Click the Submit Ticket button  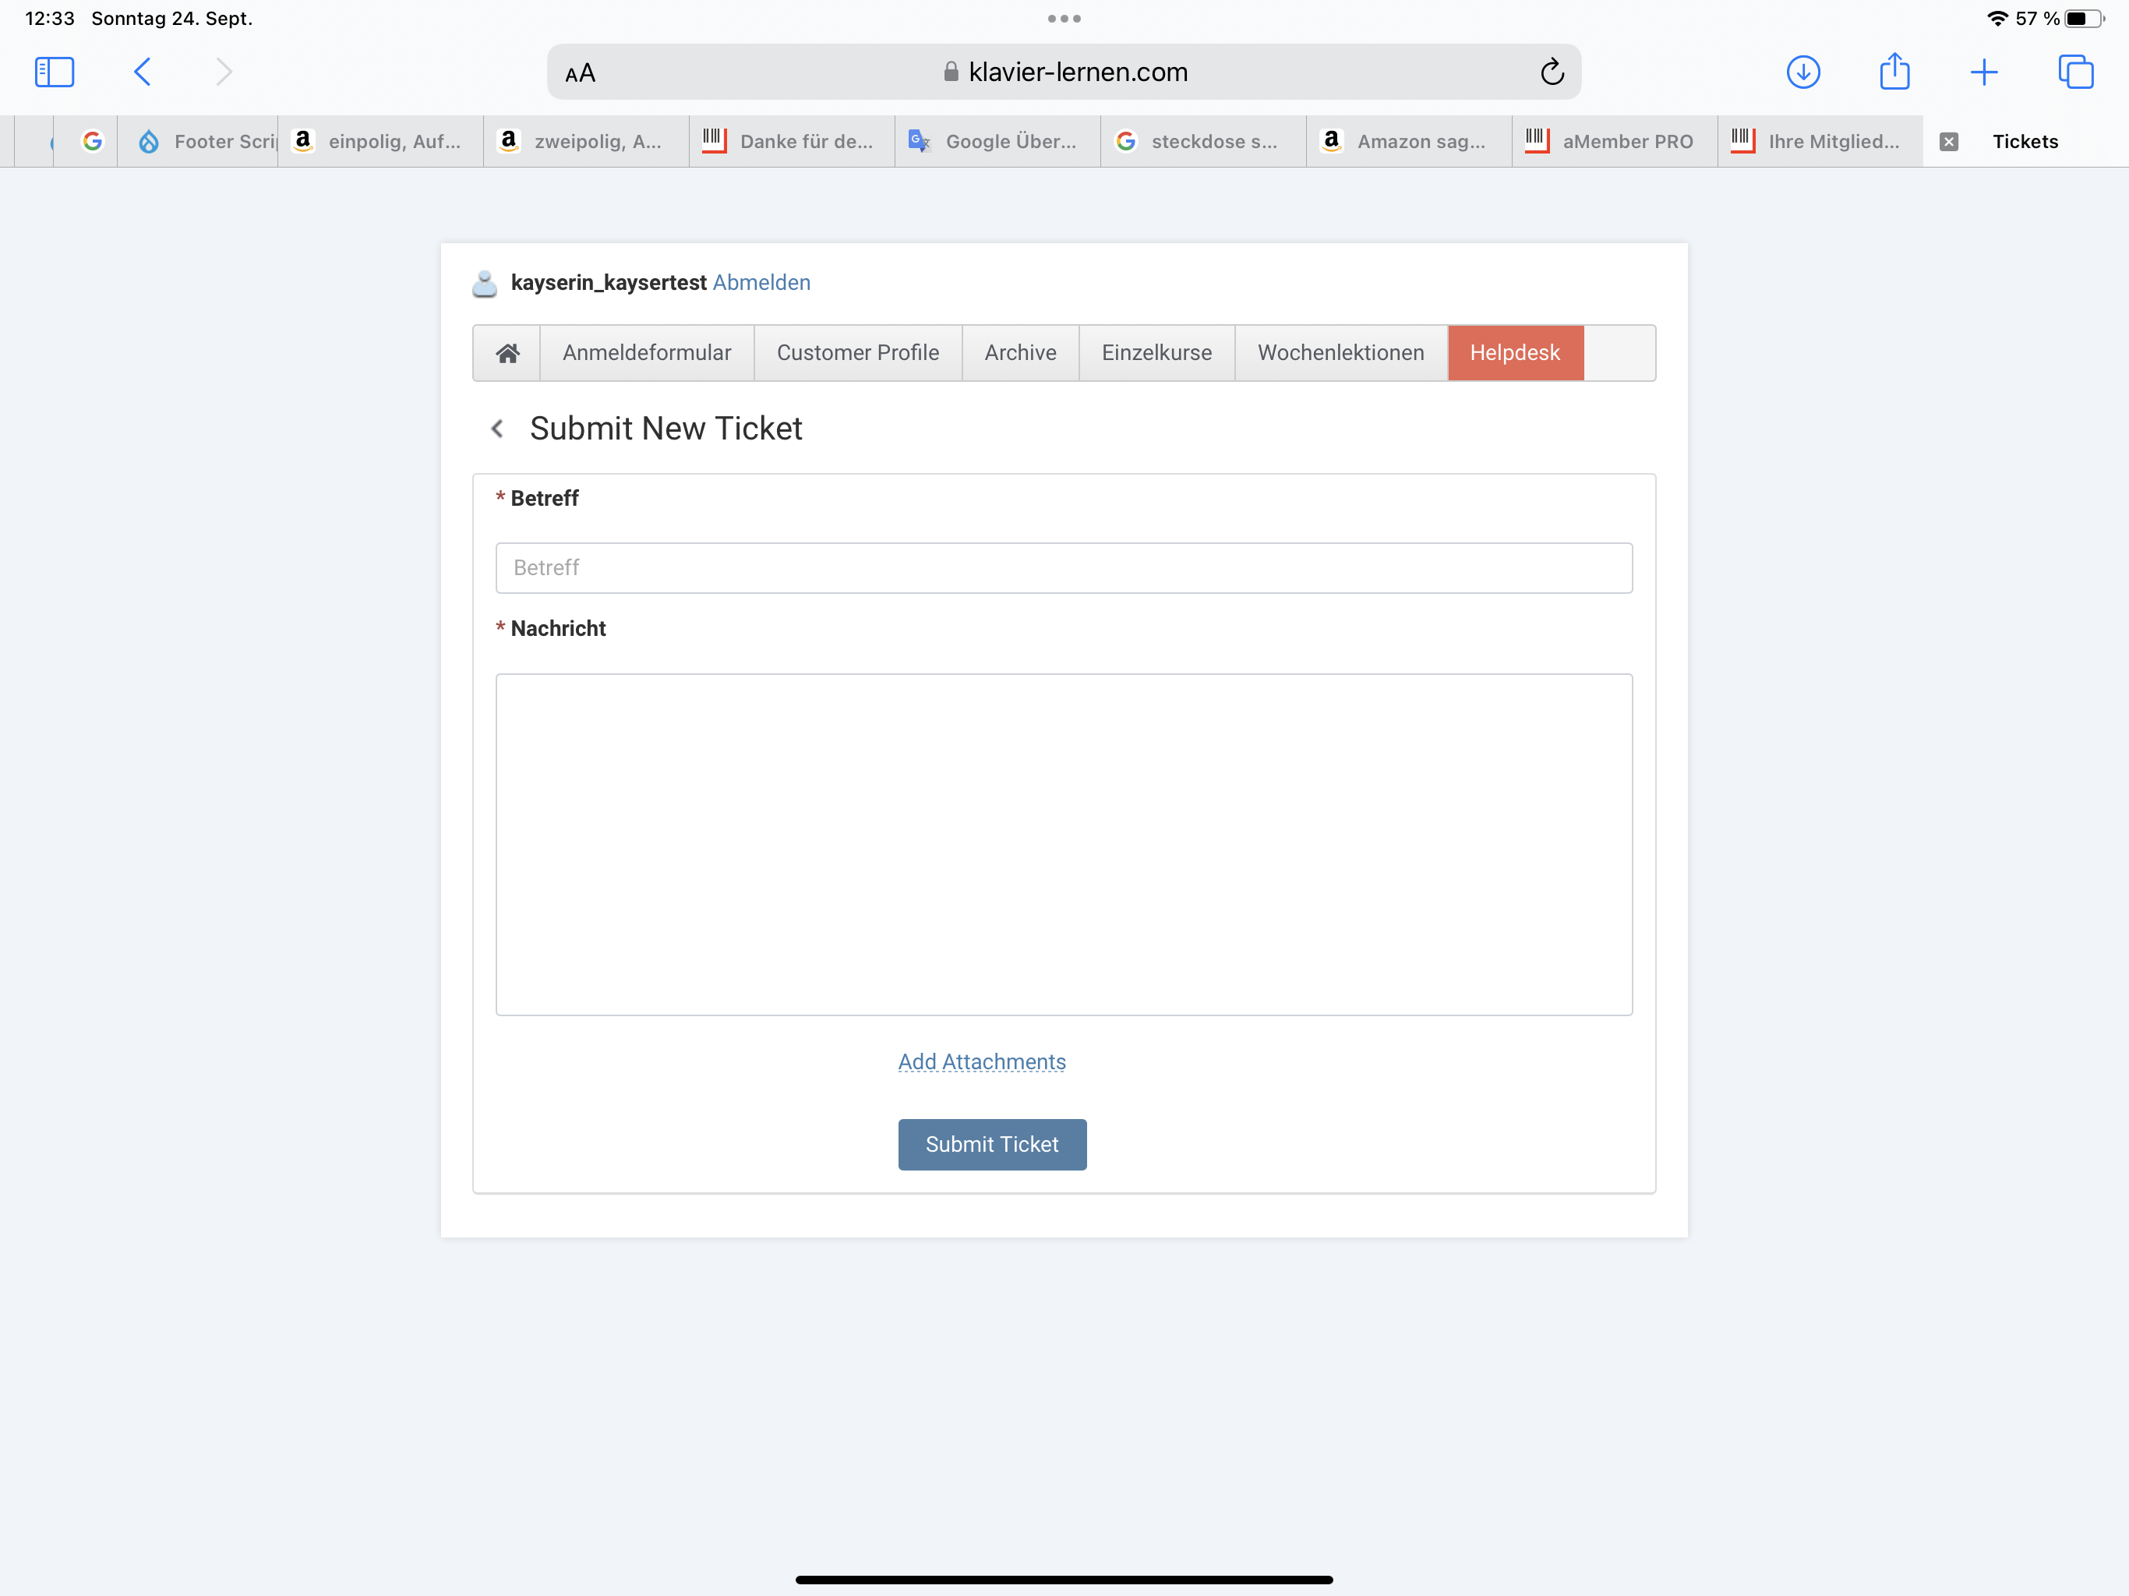[x=992, y=1143]
